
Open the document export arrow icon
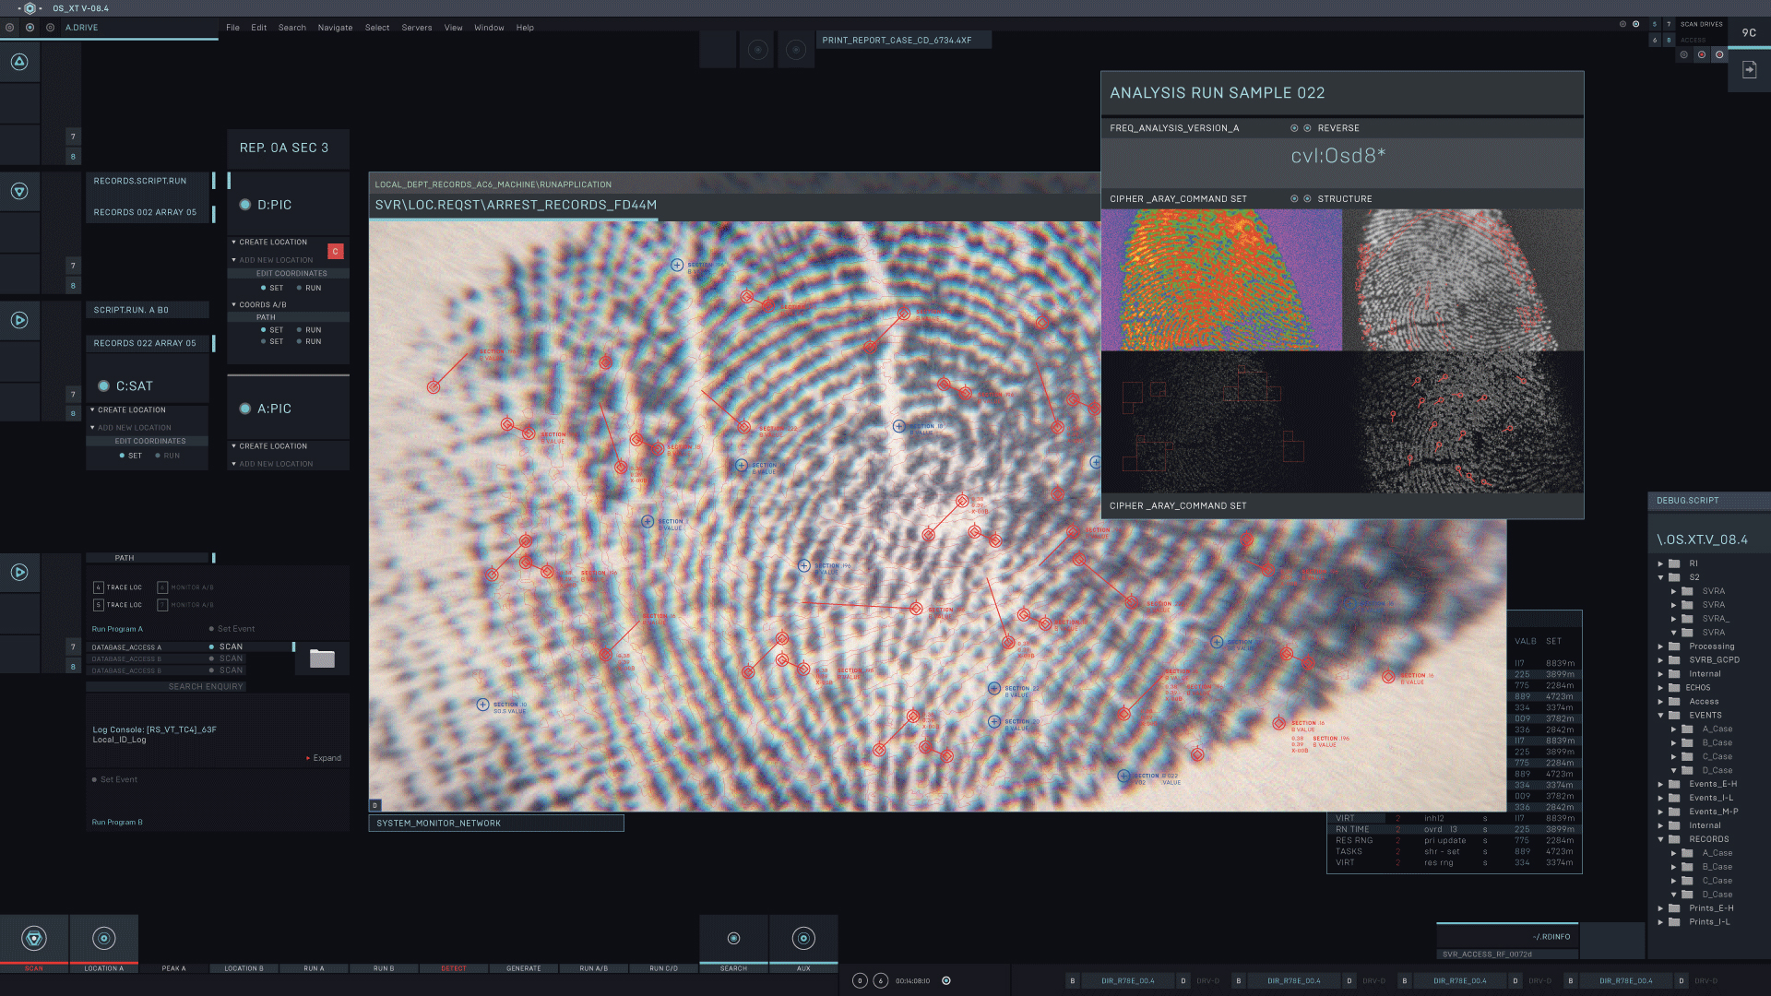tap(1749, 69)
